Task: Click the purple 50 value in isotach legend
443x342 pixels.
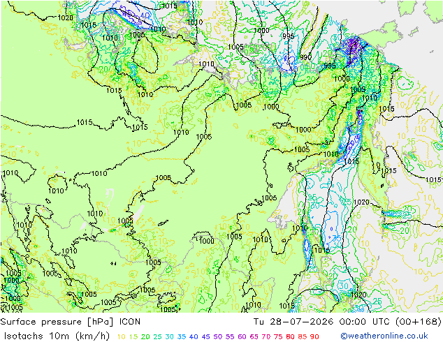Action: (x=218, y=336)
